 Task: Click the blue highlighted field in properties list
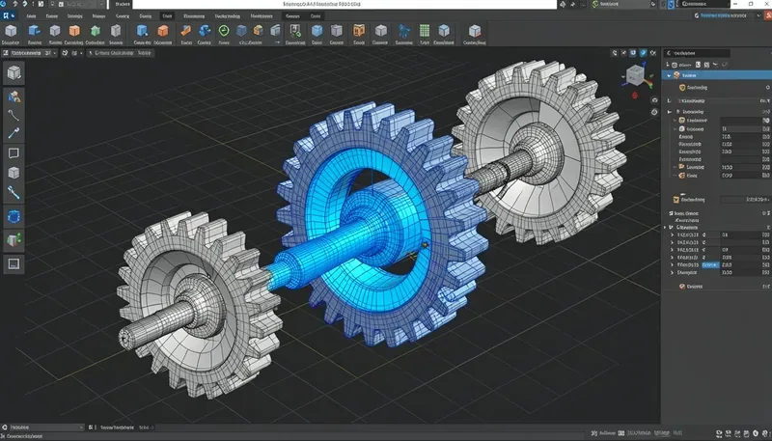[x=710, y=264]
